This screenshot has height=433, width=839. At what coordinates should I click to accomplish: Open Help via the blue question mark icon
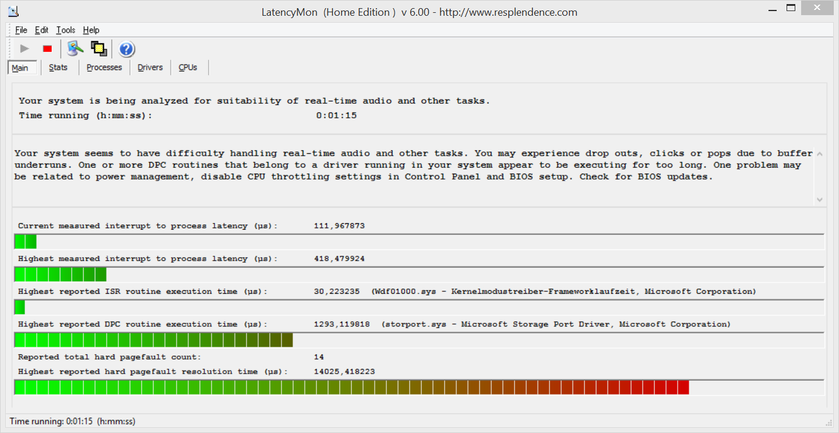click(127, 50)
